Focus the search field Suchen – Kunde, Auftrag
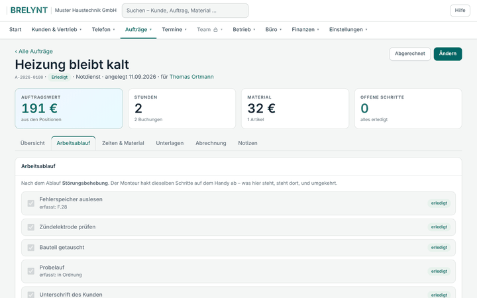The height and width of the screenshot is (298, 477). [x=185, y=11]
